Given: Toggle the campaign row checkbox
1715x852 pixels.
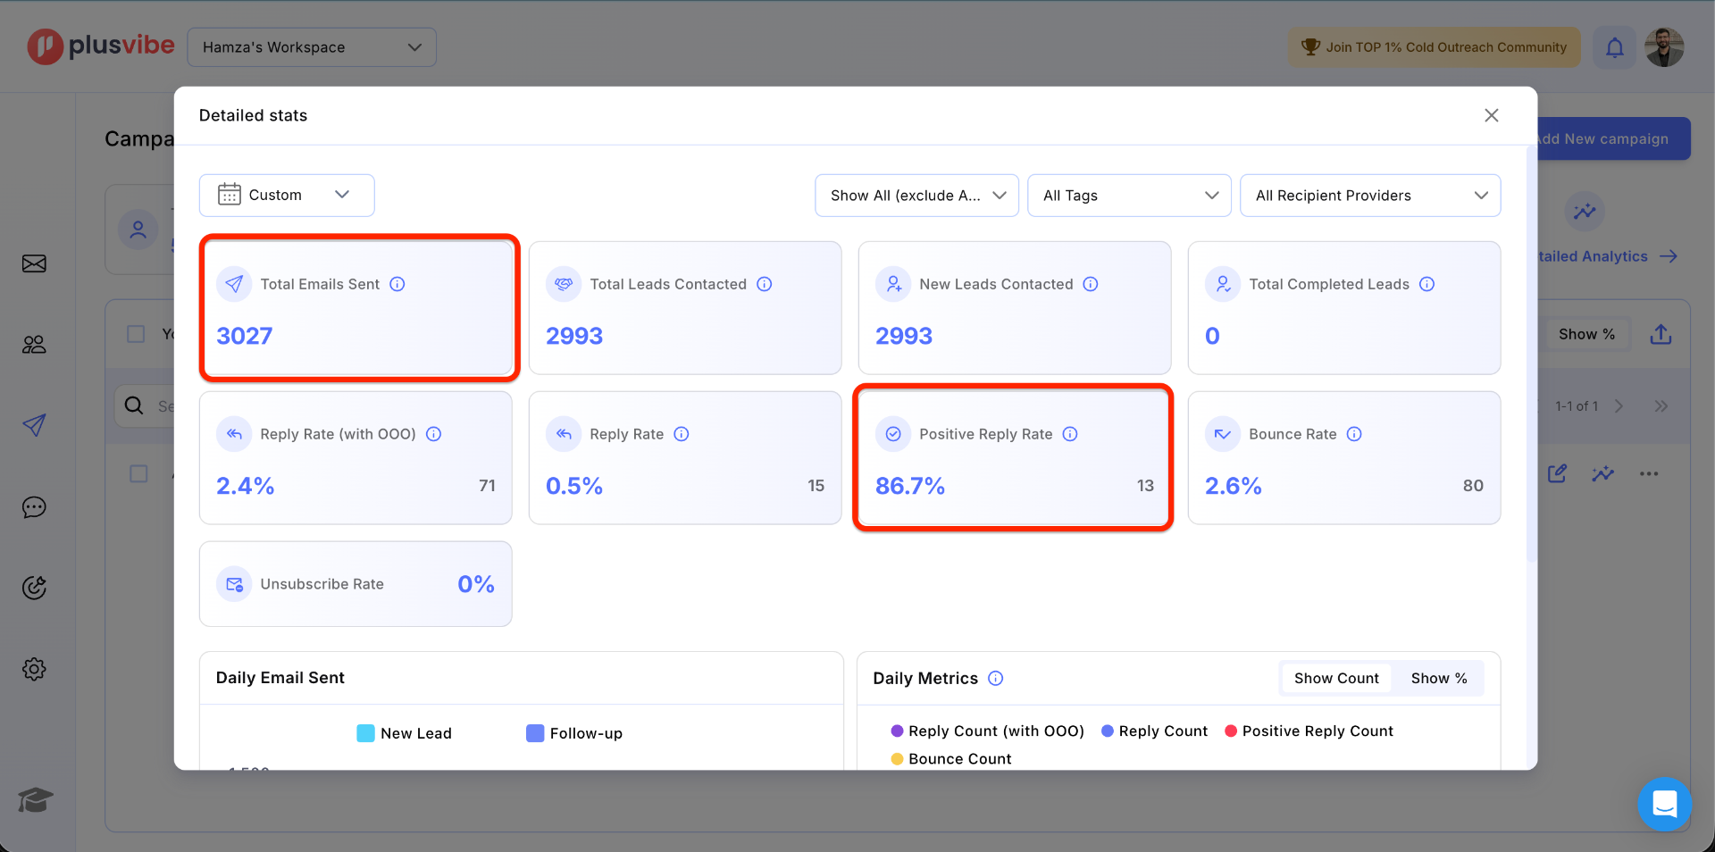Looking at the screenshot, I should tap(138, 473).
